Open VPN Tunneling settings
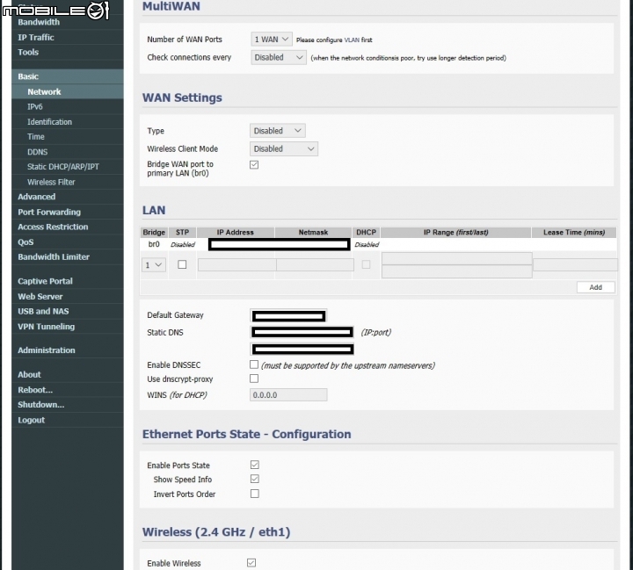633x570 pixels. coord(46,327)
